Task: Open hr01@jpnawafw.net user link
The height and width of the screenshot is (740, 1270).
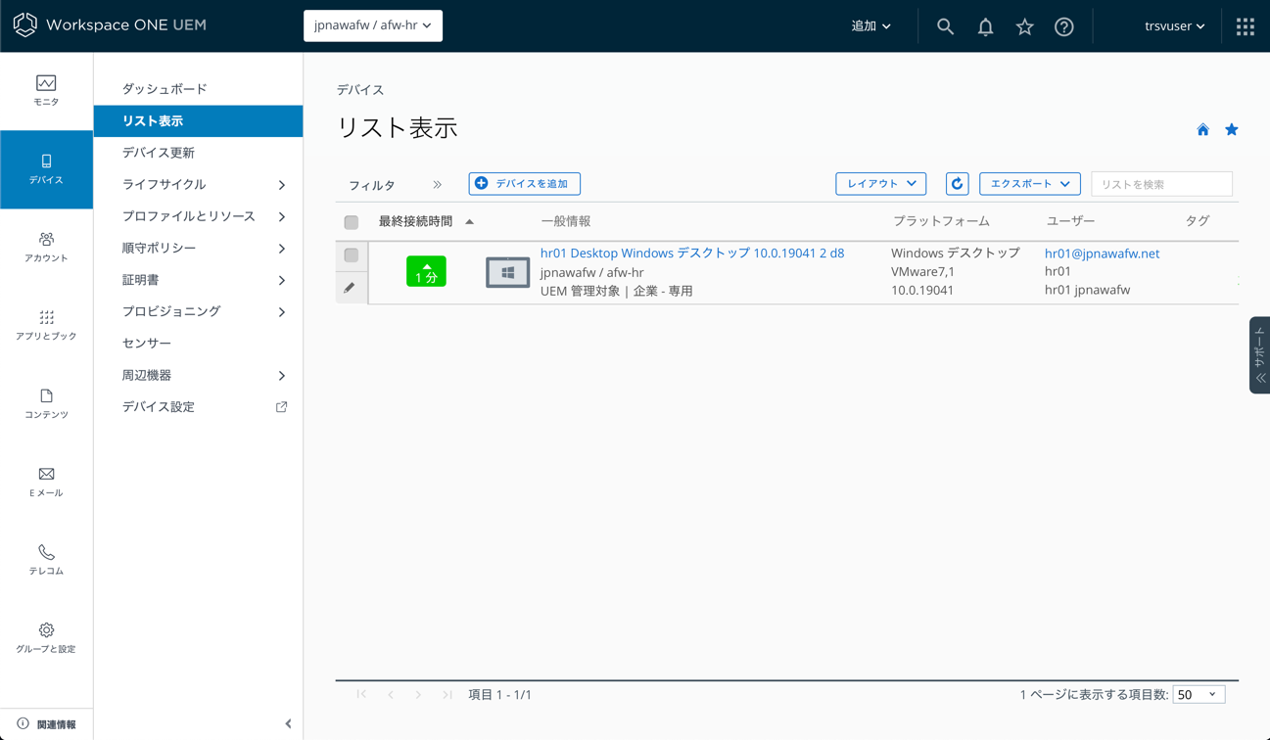Action: pyautogui.click(x=1102, y=254)
